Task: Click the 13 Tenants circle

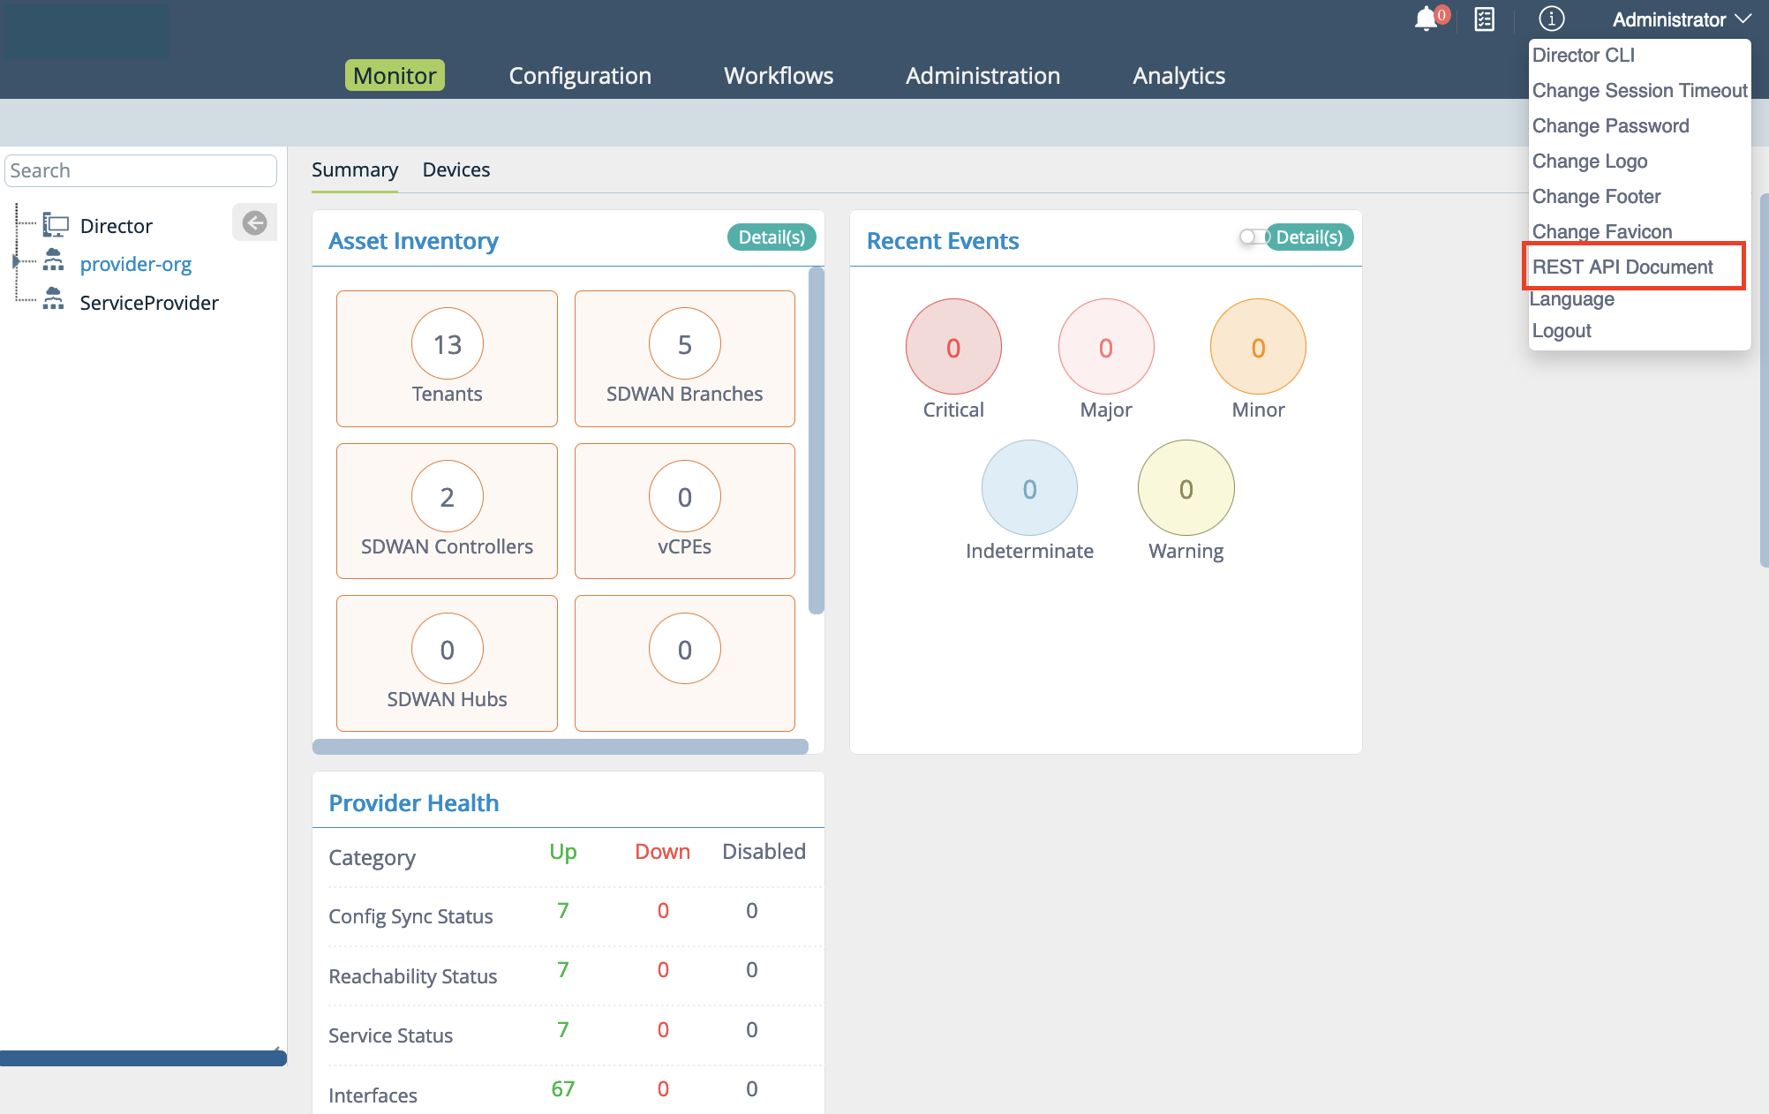Action: point(447,343)
